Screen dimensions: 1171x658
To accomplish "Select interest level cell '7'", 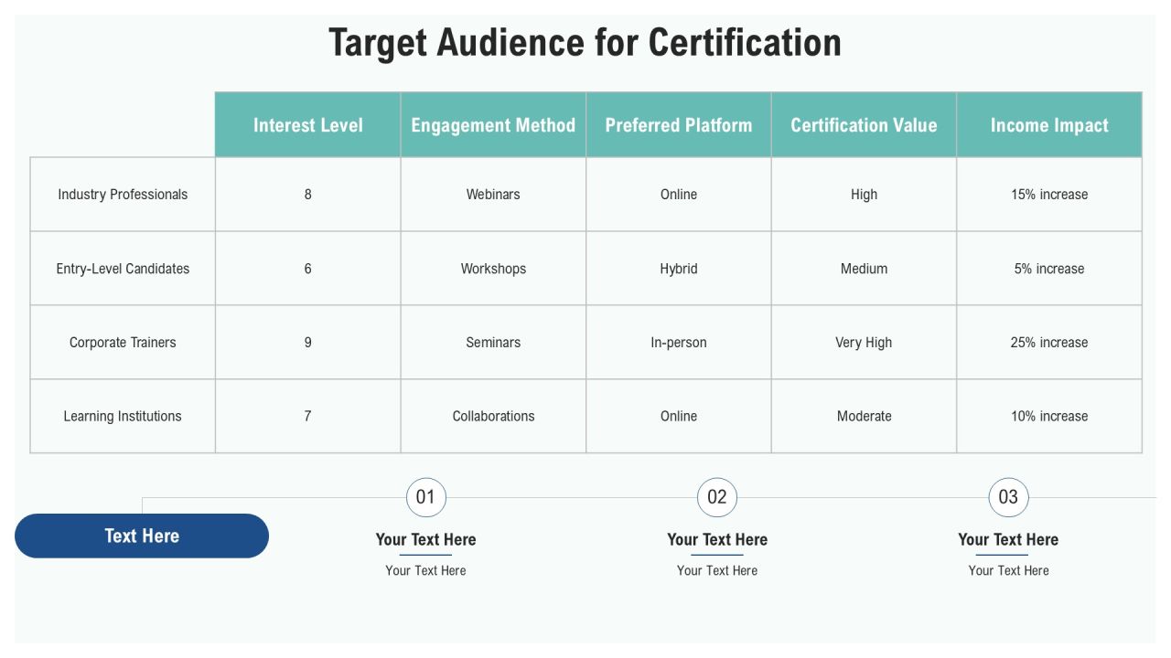I will (308, 416).
